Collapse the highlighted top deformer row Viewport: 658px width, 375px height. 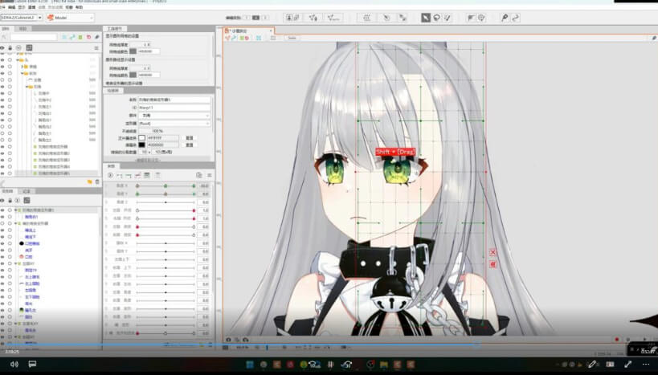pos(16,210)
